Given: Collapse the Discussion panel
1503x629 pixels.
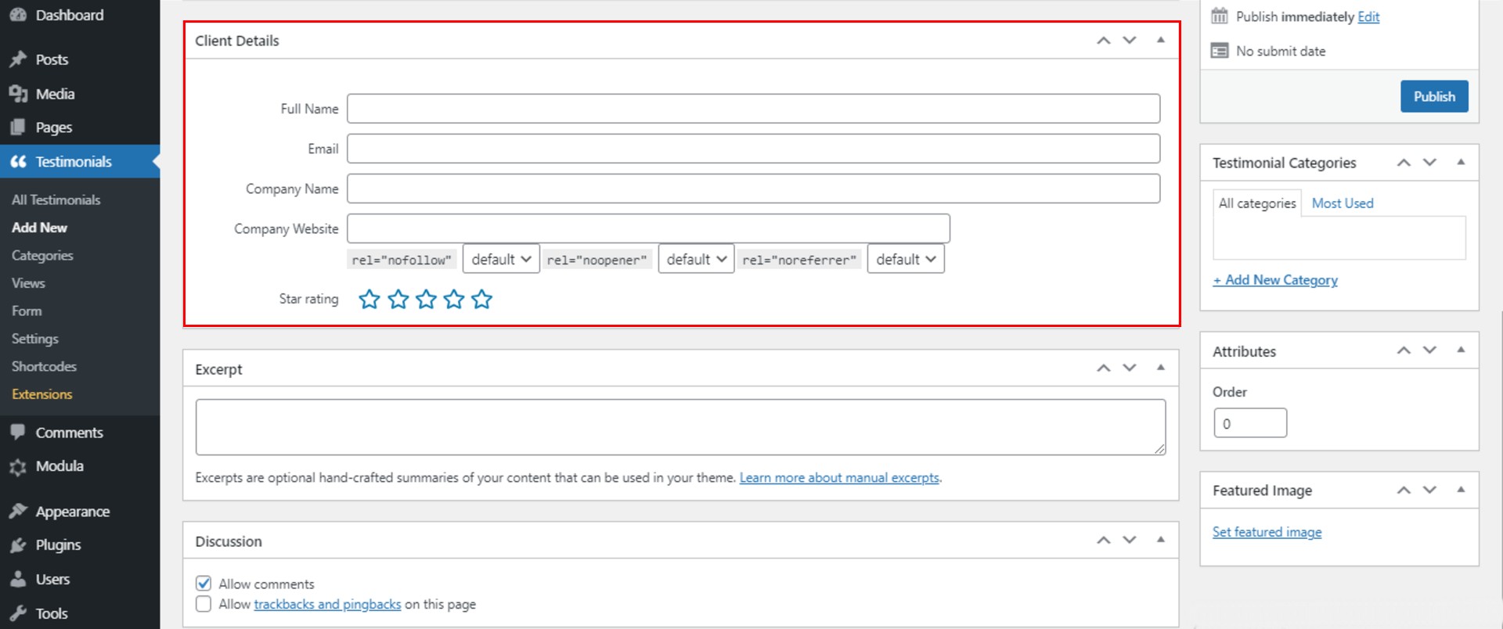Looking at the screenshot, I should [x=1161, y=540].
